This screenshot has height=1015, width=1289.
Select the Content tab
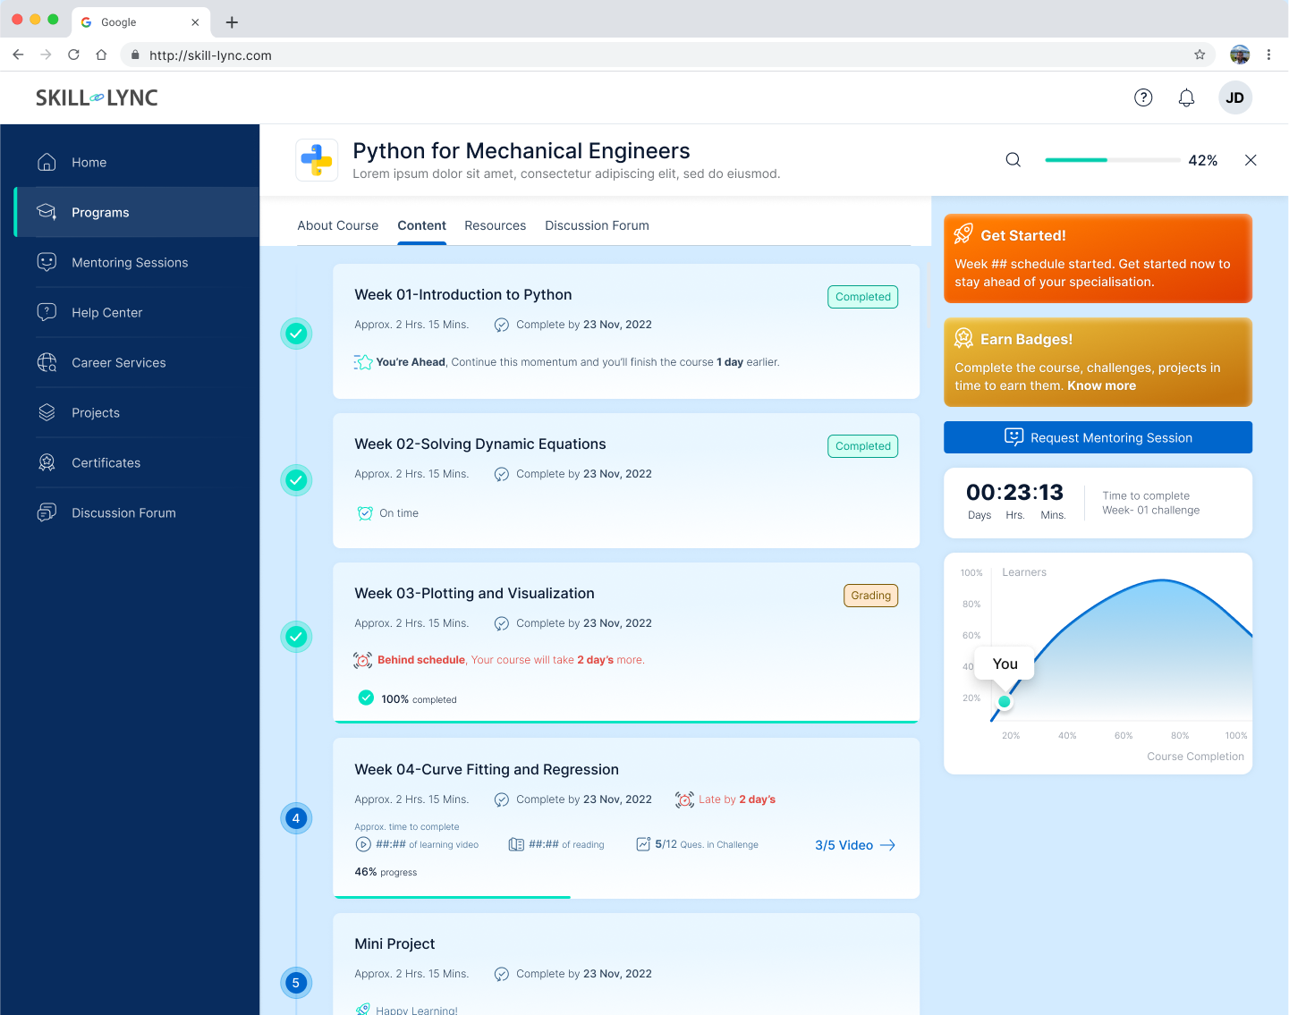(x=421, y=225)
